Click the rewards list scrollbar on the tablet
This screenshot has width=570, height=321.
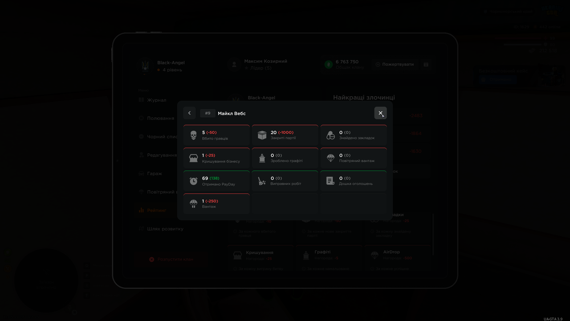[x=433, y=234]
